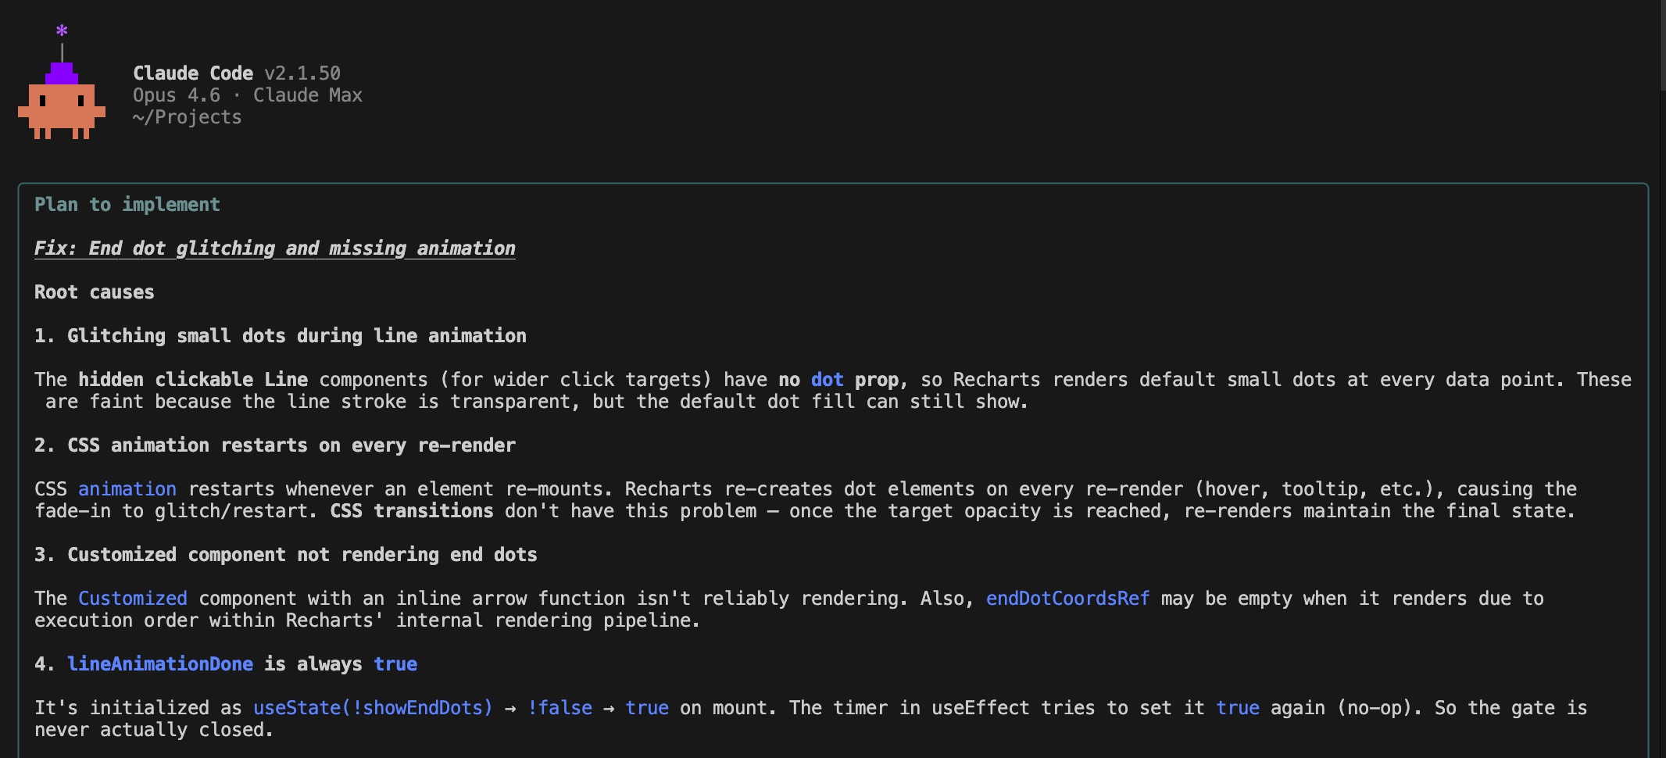The height and width of the screenshot is (758, 1666).
Task: Click the mascot's purple hat
Action: [61, 74]
